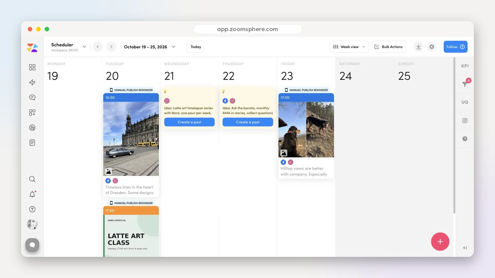Click the Follow button
The height and width of the screenshot is (278, 495).
point(455,47)
